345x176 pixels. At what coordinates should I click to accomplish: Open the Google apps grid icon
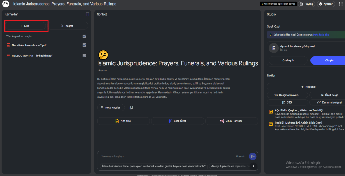pos(341,4)
